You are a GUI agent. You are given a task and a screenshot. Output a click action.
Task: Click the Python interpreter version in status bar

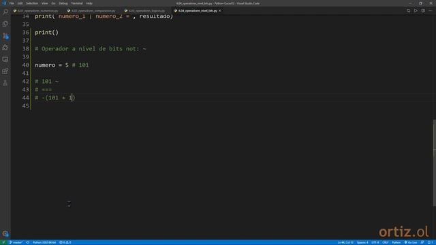(44, 242)
